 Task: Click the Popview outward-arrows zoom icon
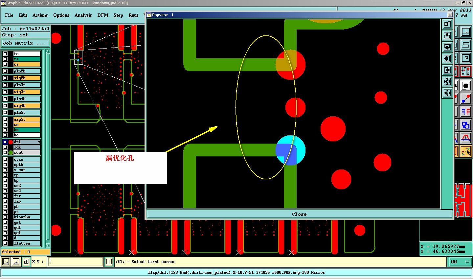point(447,93)
